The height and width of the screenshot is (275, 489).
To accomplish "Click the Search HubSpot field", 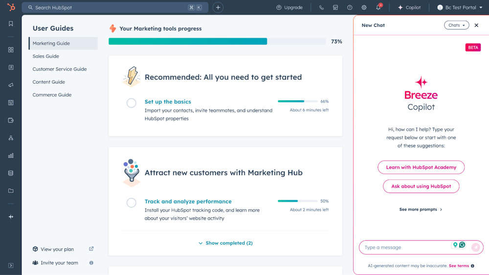I will point(115,7).
